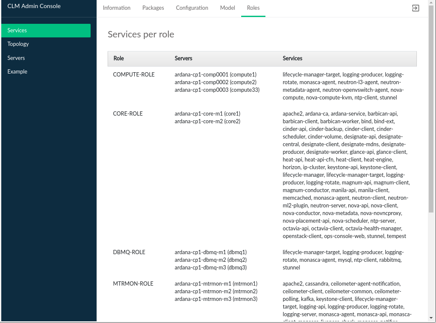Select the Configuration tab
This screenshot has width=436, height=323.
point(192,8)
